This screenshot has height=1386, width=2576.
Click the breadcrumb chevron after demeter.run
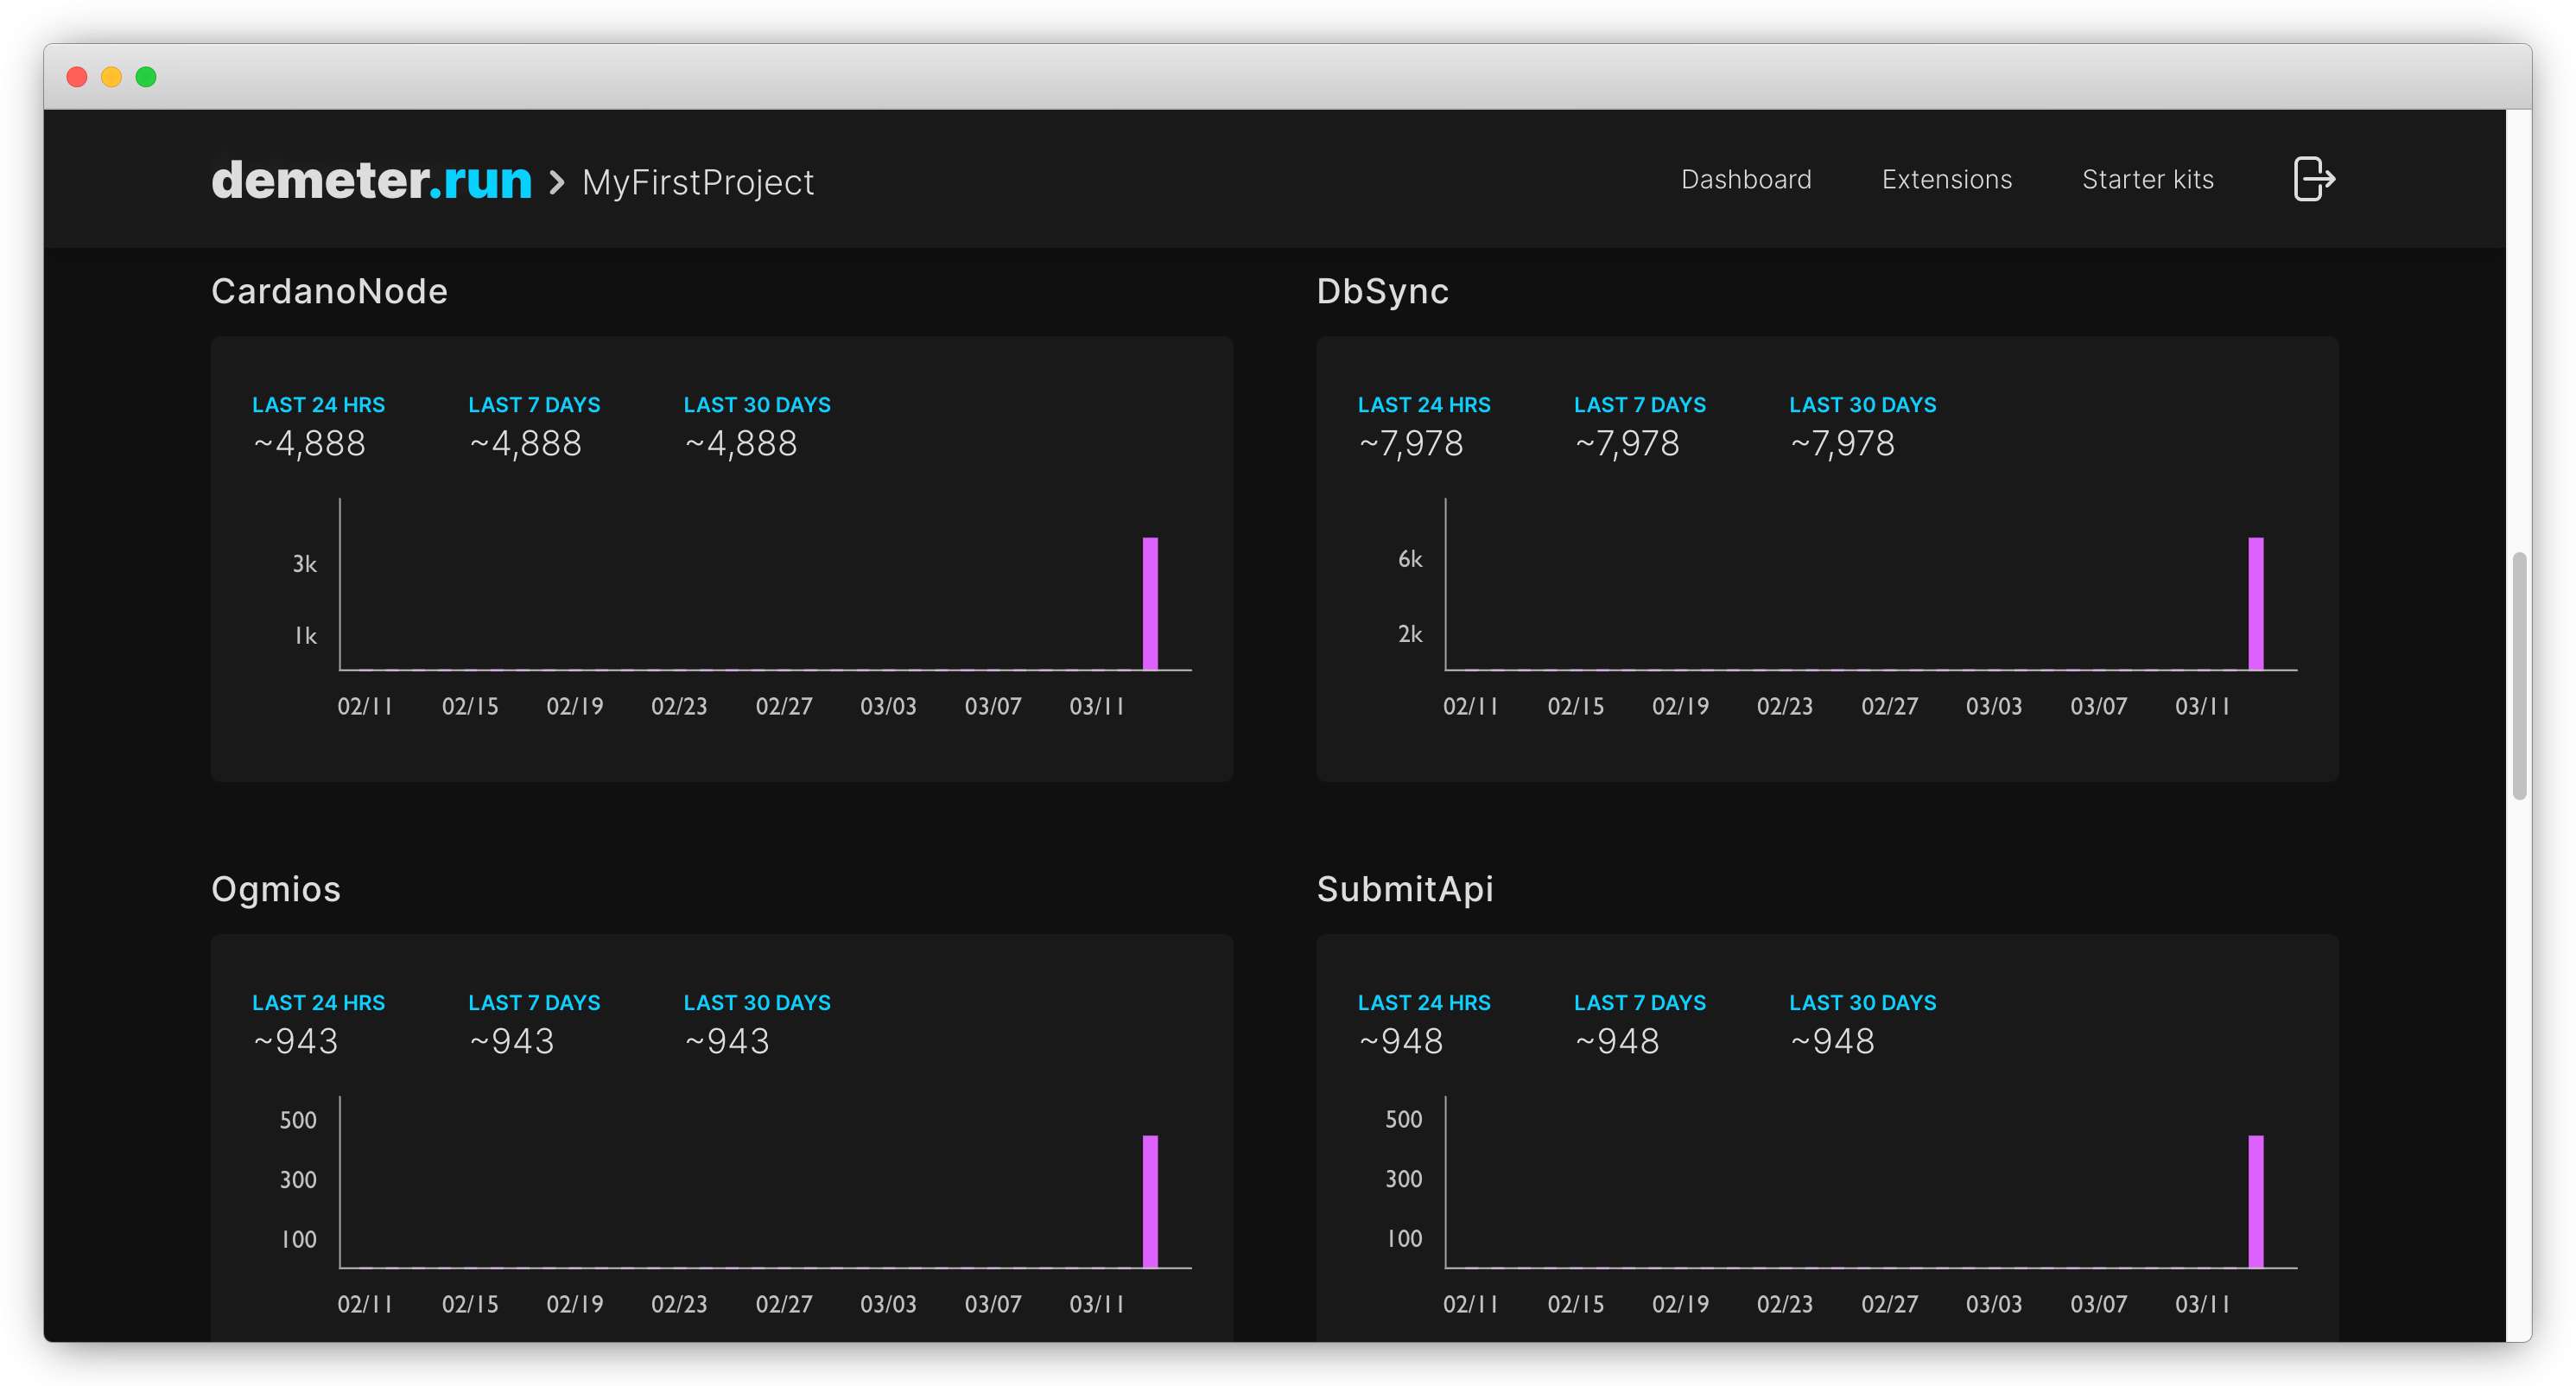coord(557,183)
